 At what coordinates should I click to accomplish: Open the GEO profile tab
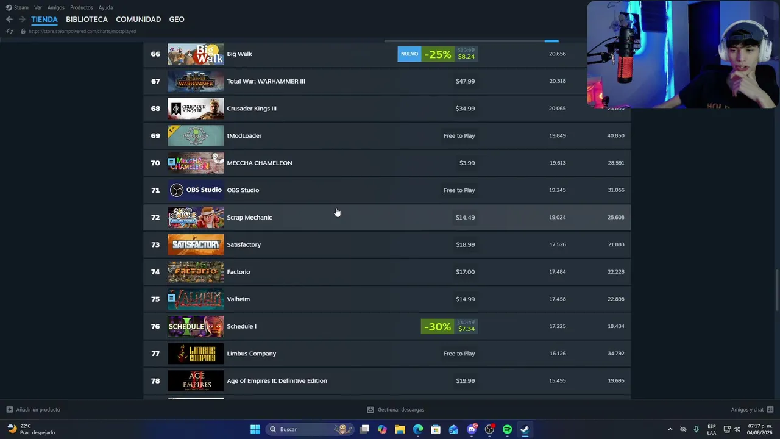tap(177, 20)
